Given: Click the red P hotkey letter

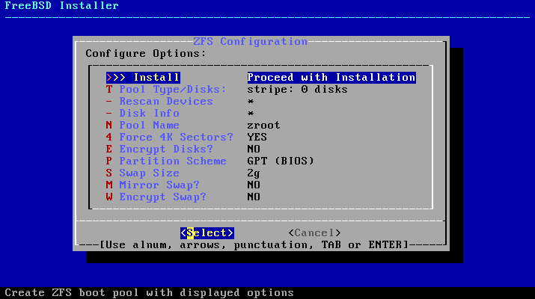Looking at the screenshot, I should pos(109,161).
